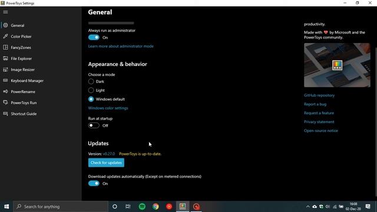The height and width of the screenshot is (212, 377).
Task: Click the File Explorer sidebar icon
Action: tap(5, 58)
